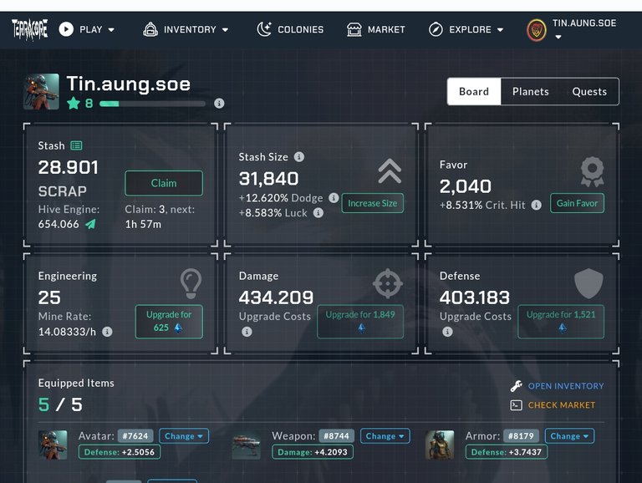642x483 pixels.
Task: Click the Stash Size info icon
Action: (x=299, y=157)
